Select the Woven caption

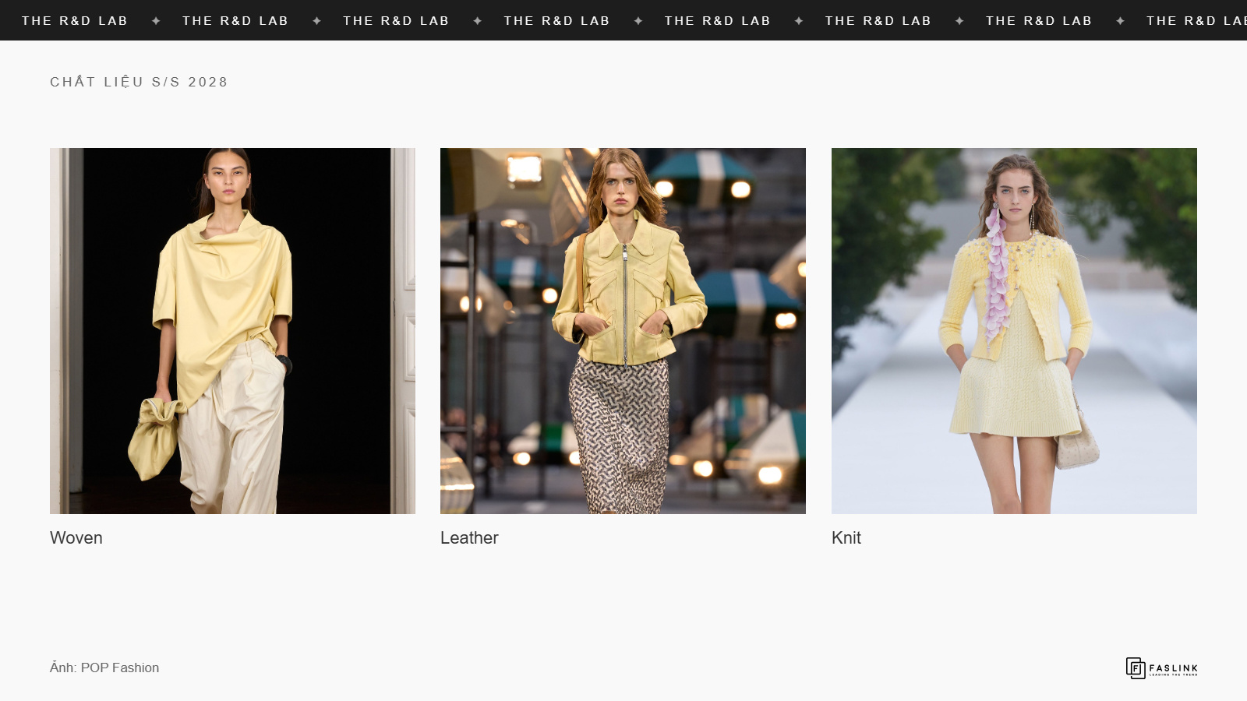point(76,537)
